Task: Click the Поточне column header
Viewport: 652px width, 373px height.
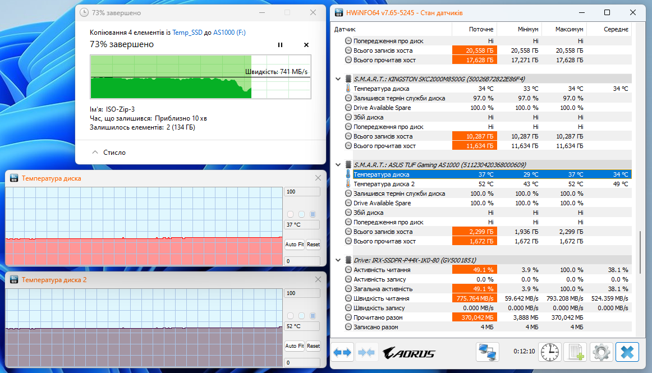Action: (x=475, y=29)
